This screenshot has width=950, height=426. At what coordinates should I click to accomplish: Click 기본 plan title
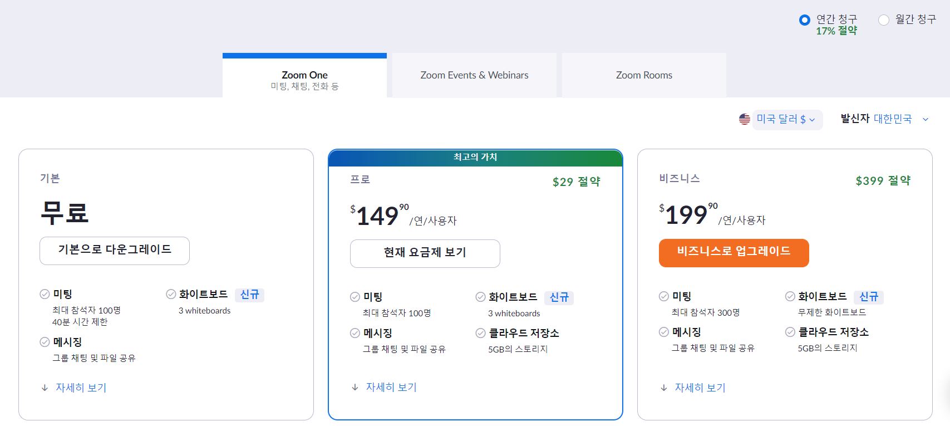(50, 178)
